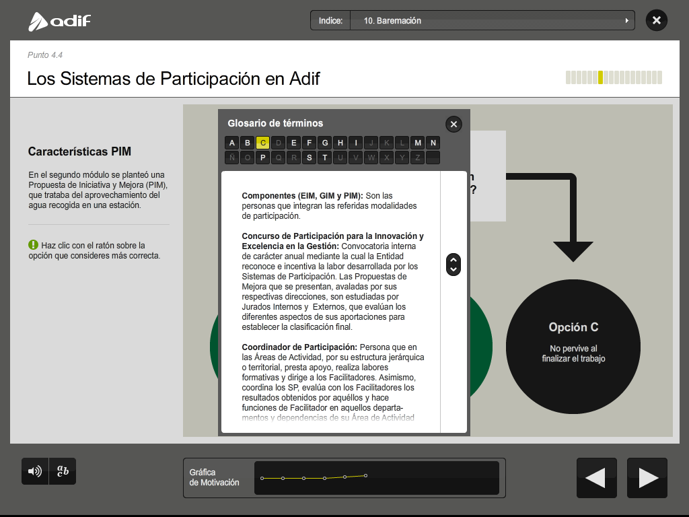Close the Glosario de términos popup
The height and width of the screenshot is (517, 689).
[x=454, y=124]
